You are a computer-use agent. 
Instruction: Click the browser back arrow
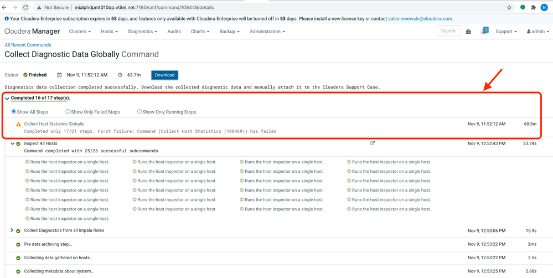click(4, 7)
